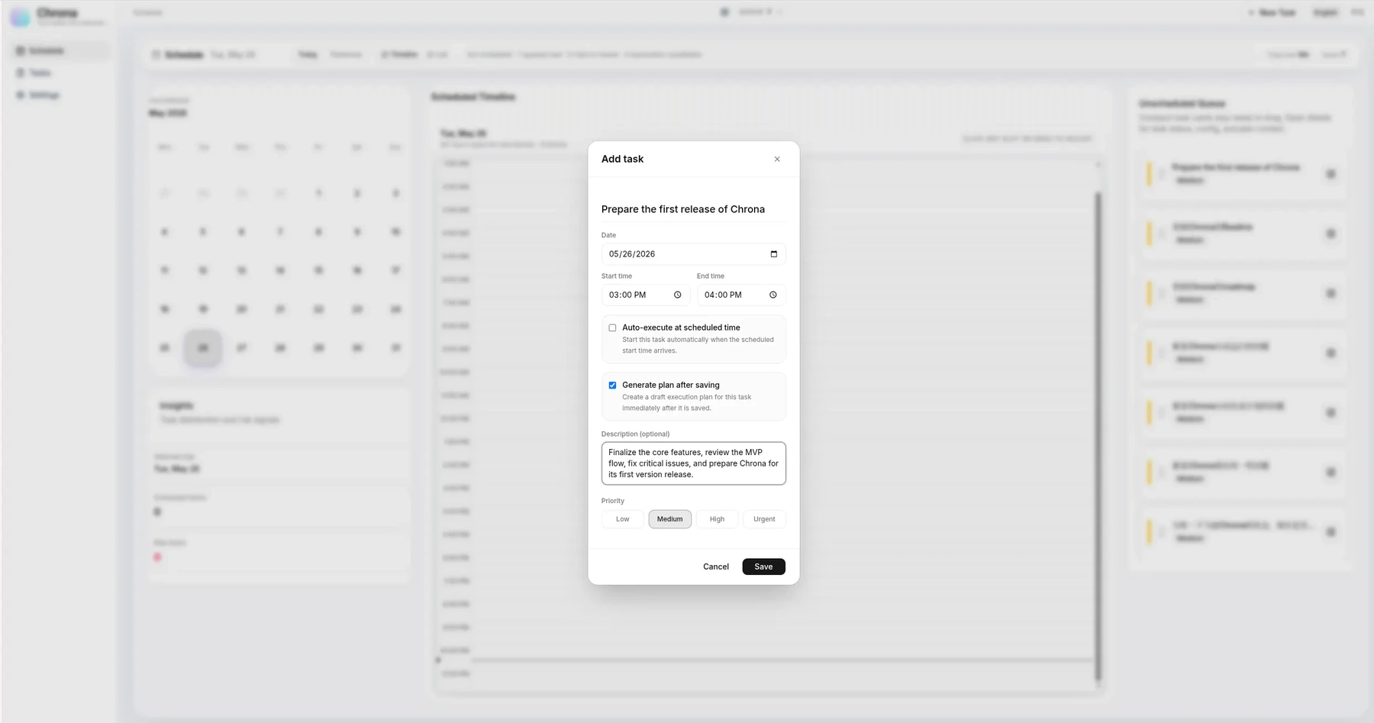Viewport: 1374px width, 723px height.
Task: Open the calendar picker in Date field
Action: point(773,254)
